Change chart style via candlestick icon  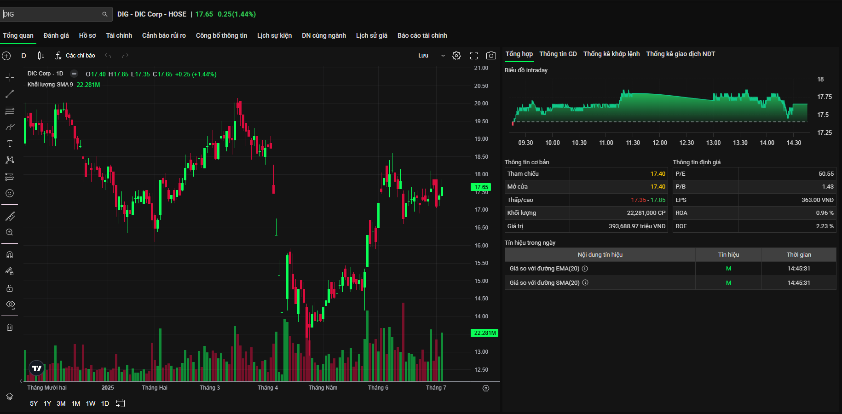[x=41, y=56]
